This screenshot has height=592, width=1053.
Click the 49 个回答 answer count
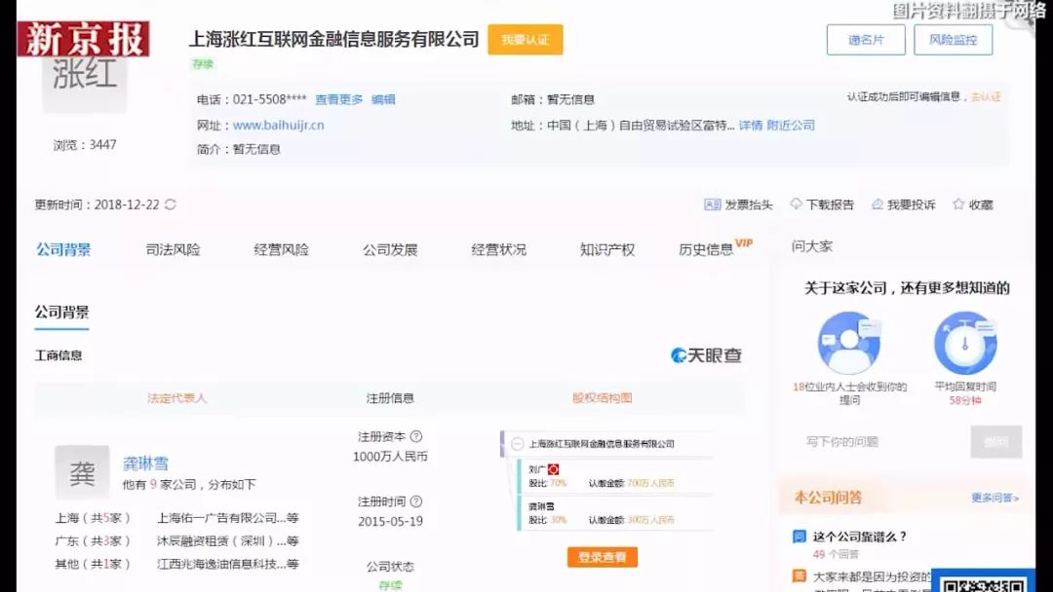click(x=836, y=554)
